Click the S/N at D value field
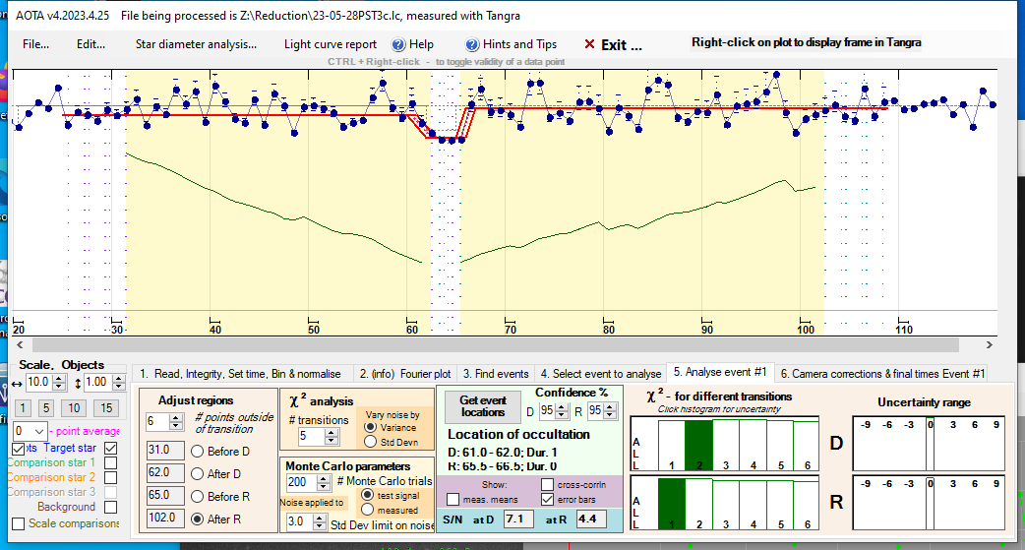Screen dimensions: 1025x550 point(517,519)
